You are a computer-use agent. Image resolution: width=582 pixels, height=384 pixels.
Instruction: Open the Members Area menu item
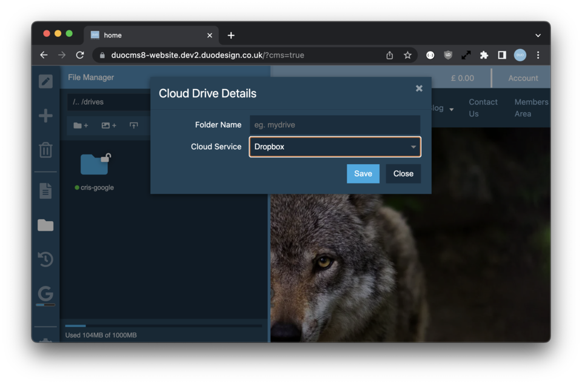click(531, 108)
